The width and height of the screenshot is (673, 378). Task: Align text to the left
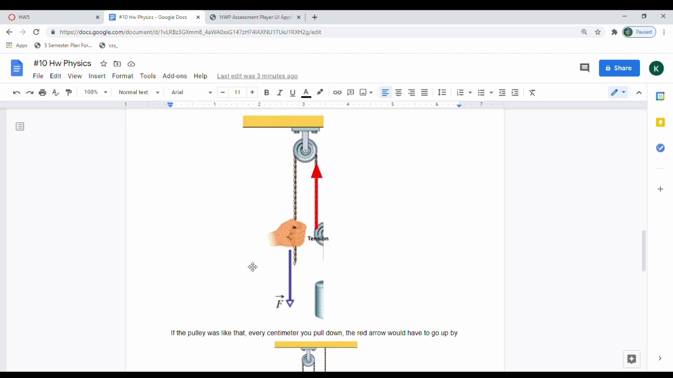click(x=385, y=92)
